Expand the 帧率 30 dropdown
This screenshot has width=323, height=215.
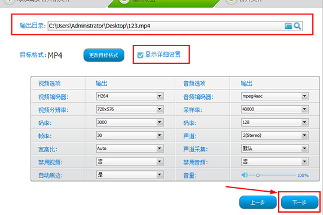tap(130, 136)
